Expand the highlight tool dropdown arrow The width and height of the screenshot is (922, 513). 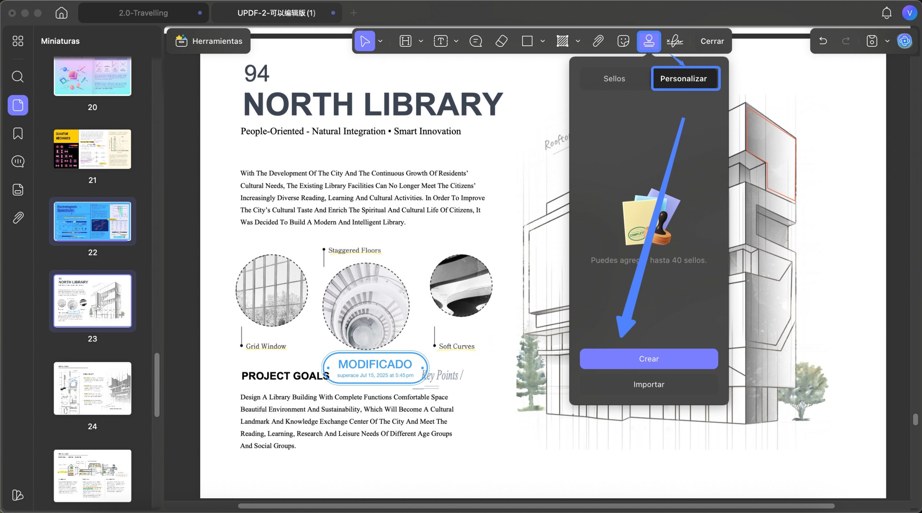click(421, 41)
